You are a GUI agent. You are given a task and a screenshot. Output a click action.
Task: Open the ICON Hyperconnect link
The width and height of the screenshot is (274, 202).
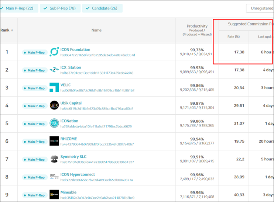tap(78, 174)
